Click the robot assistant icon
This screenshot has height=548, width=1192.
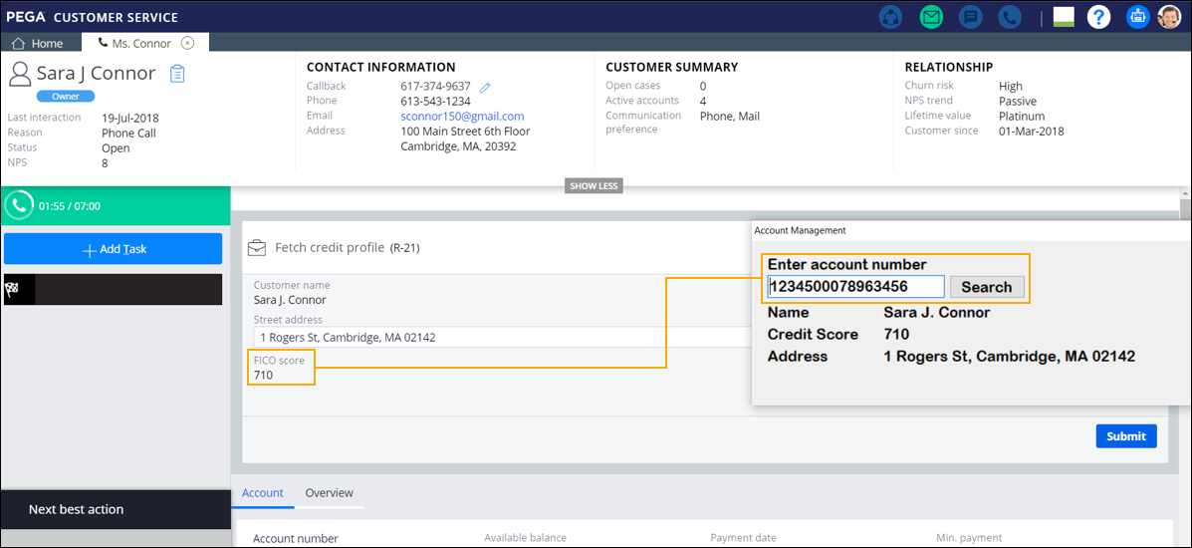pyautogui.click(x=1137, y=17)
